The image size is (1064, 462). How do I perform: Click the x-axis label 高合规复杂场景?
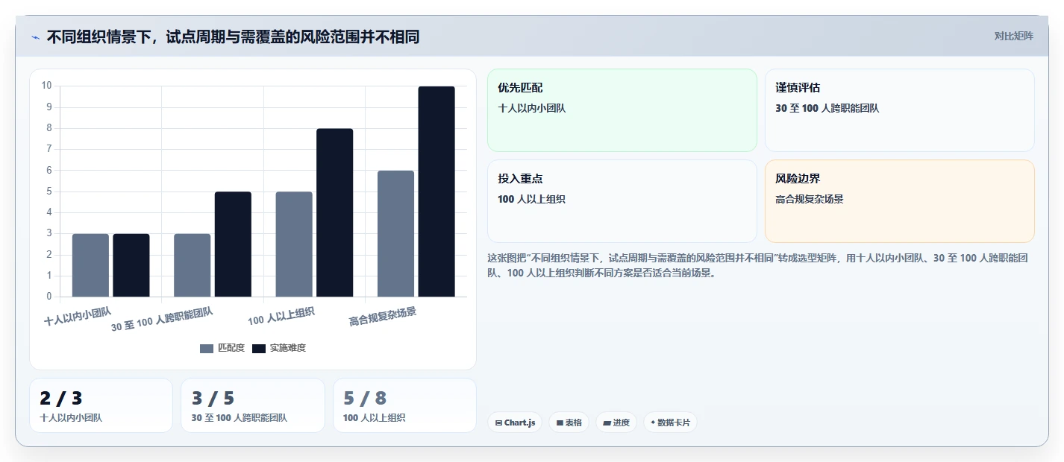pyautogui.click(x=383, y=316)
